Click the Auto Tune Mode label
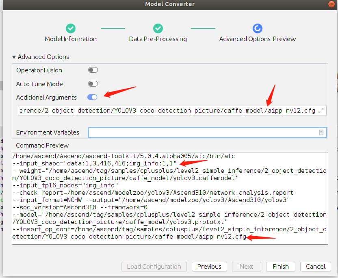Viewport: 338px width, 278px height. click(39, 84)
